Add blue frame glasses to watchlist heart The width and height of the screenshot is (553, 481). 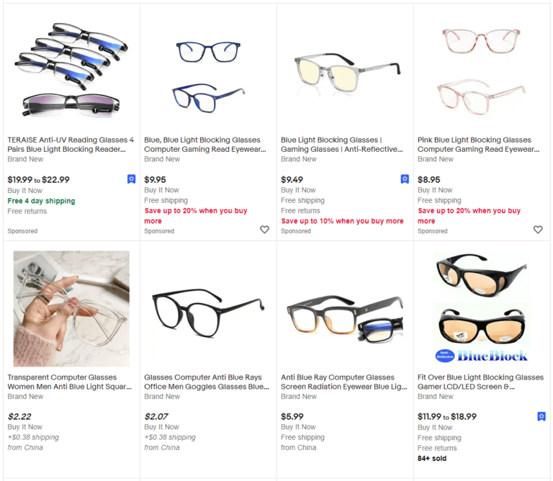pos(264,230)
